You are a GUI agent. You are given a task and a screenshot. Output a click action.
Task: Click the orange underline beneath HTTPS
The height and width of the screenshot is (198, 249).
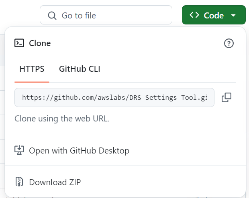(x=32, y=82)
